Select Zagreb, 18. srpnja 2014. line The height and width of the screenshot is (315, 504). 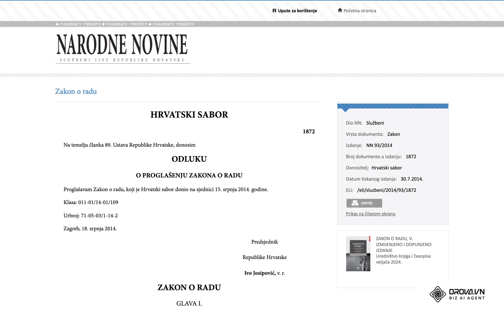pos(90,229)
